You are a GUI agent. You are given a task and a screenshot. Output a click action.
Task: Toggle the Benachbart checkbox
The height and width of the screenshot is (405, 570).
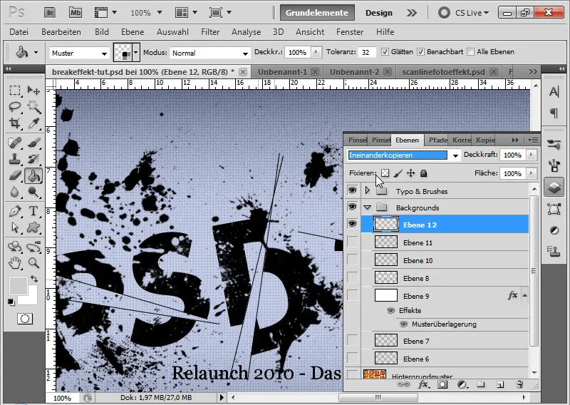tap(420, 52)
